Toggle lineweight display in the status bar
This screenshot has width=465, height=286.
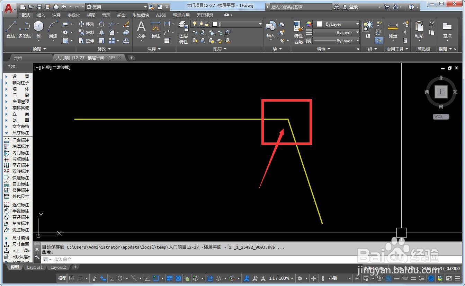coord(170,278)
